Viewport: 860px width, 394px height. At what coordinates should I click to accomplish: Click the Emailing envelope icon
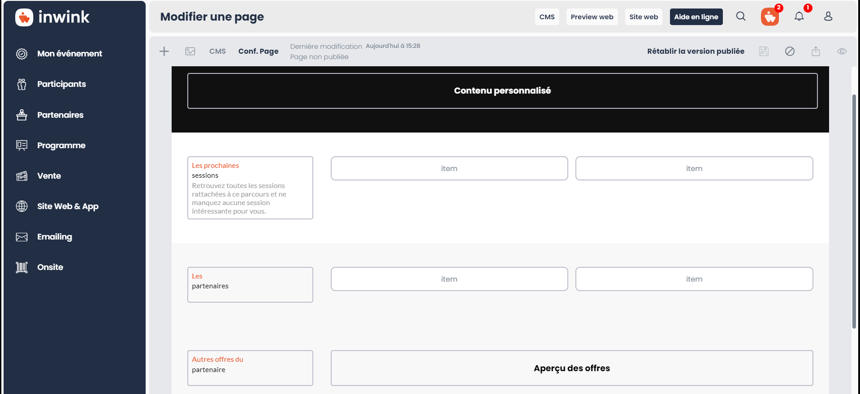coord(22,237)
